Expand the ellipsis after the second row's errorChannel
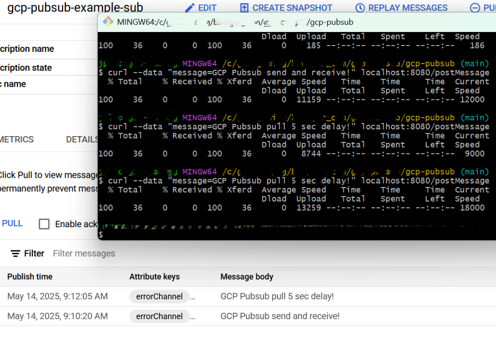 (193, 317)
